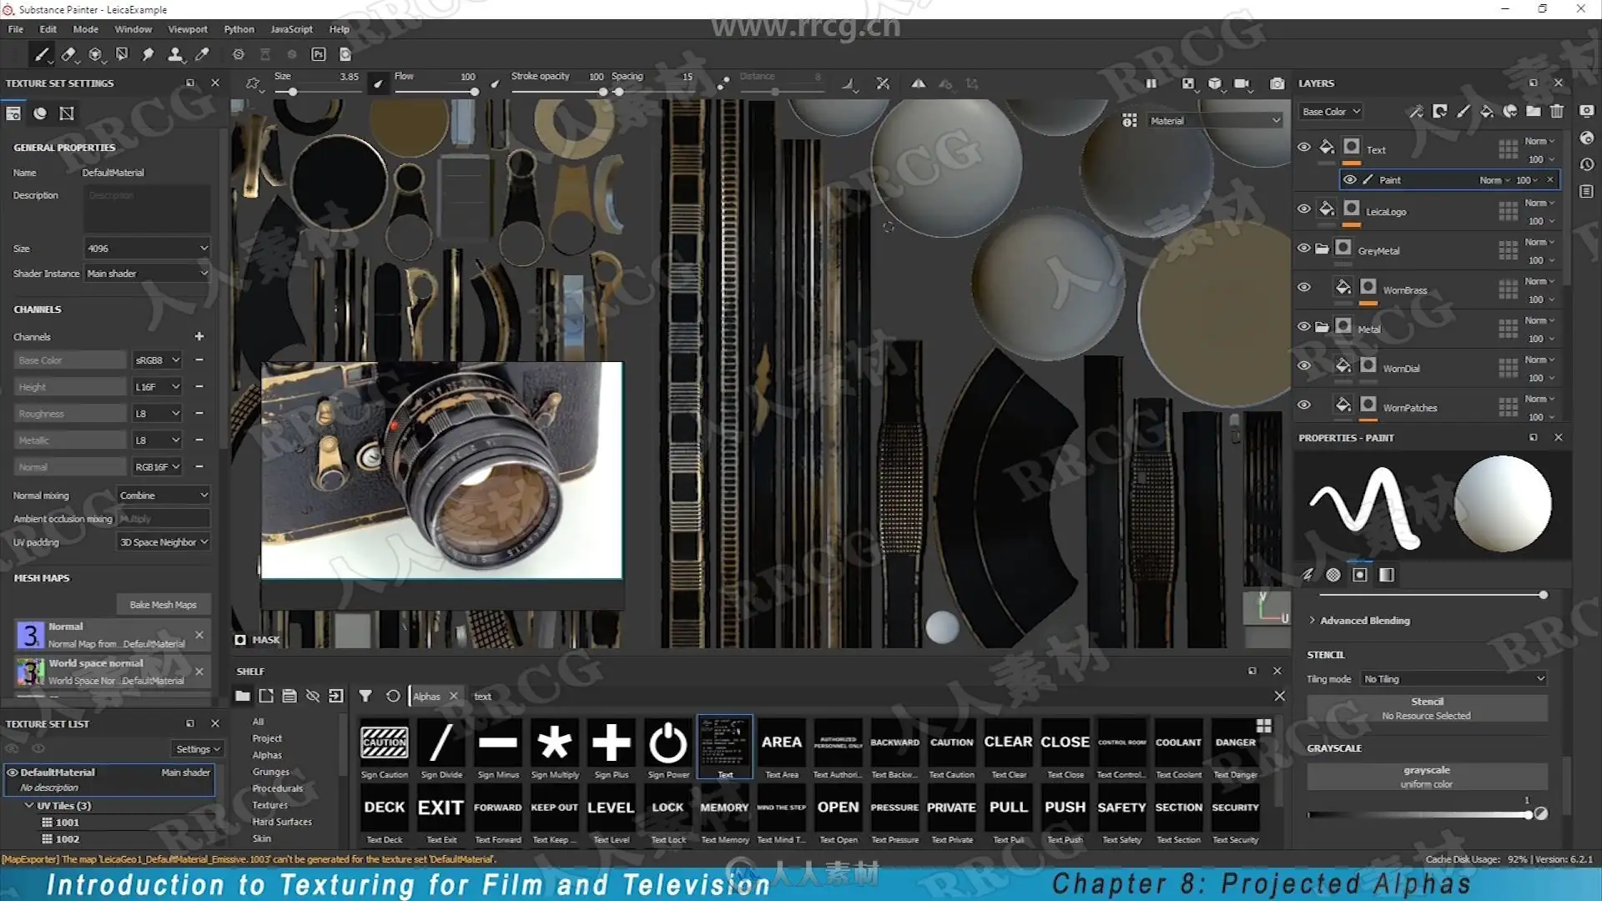This screenshot has width=1602, height=901.
Task: Hide the LeicaLogo layer
Action: pos(1304,209)
